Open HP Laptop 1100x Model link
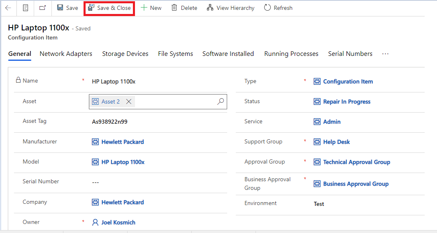The height and width of the screenshot is (233, 437). coord(123,162)
